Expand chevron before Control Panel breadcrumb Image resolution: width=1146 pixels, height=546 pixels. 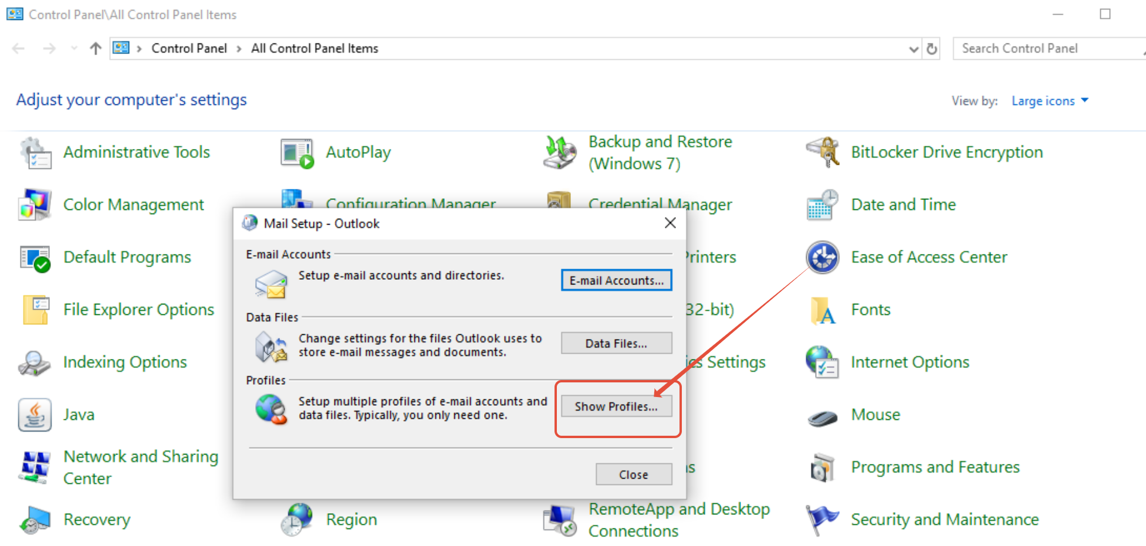[139, 49]
